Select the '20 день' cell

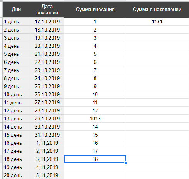(16, 175)
